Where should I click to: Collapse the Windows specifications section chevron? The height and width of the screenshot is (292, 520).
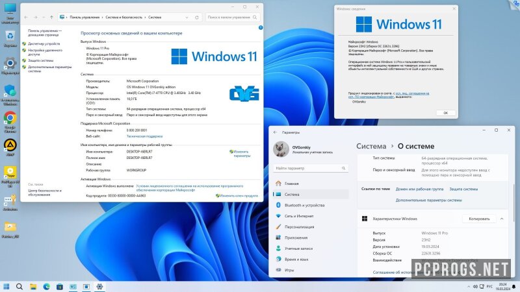(x=501, y=219)
